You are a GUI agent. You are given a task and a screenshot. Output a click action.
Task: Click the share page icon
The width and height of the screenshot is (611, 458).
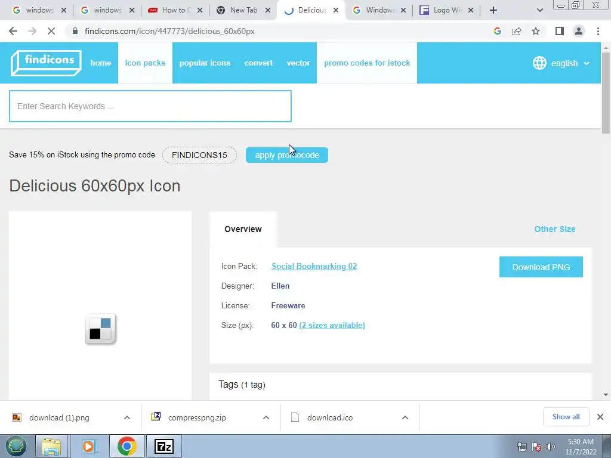click(x=517, y=31)
